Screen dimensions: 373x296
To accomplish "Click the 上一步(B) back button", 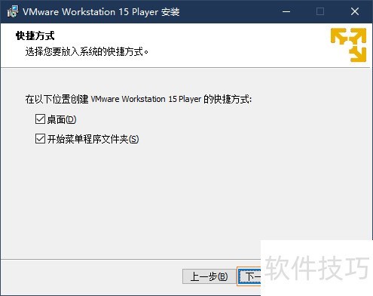I will 209,276.
